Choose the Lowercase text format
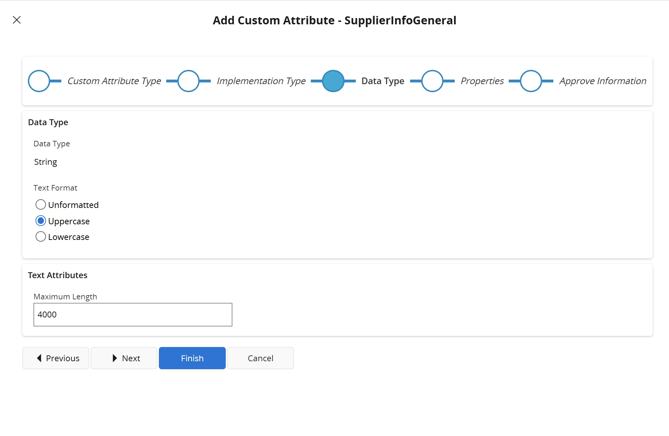This screenshot has height=436, width=669. tap(41, 237)
